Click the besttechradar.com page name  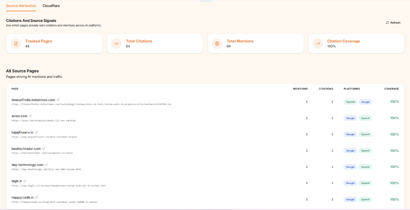26,149
